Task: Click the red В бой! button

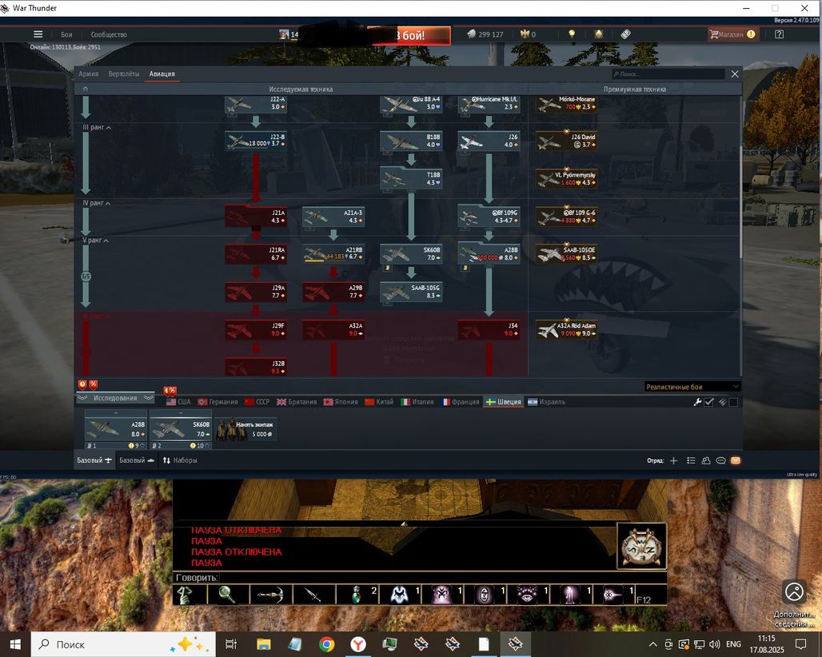Action: tap(409, 35)
